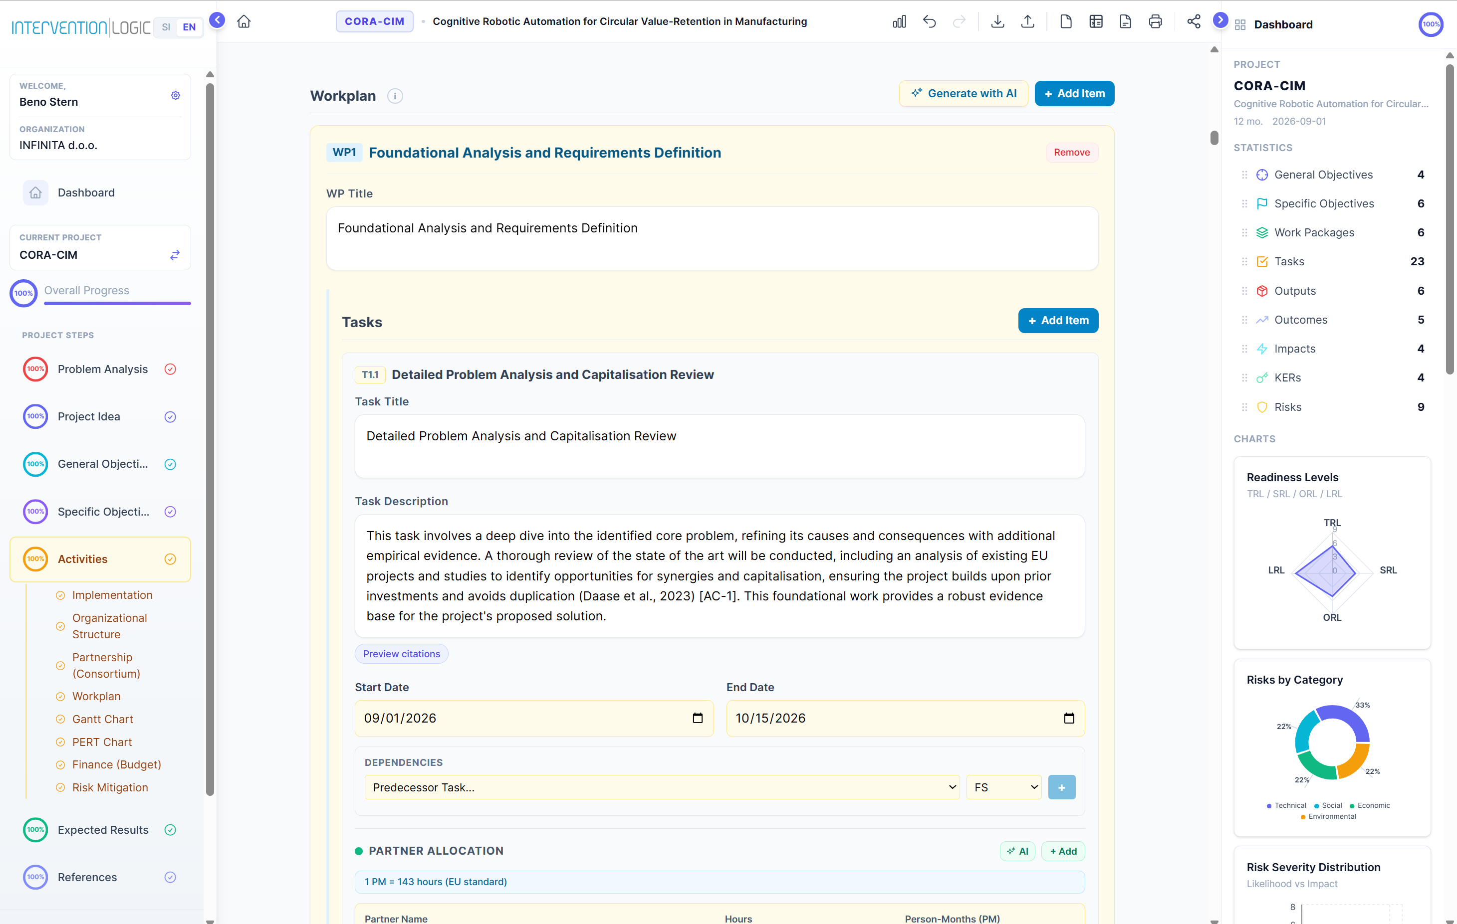Open the Predecessor Task dropdown
Image resolution: width=1457 pixels, height=924 pixels.
click(x=662, y=787)
